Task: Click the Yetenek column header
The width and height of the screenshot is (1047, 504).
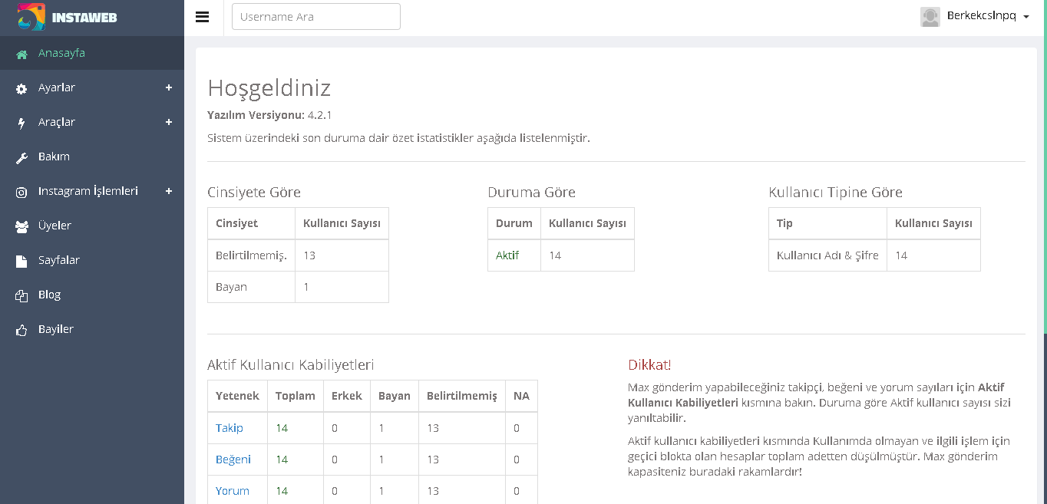Action: [x=238, y=396]
